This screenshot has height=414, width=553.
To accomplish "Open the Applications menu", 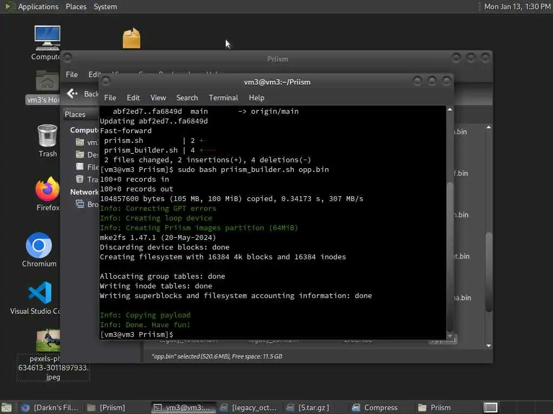I will click(x=38, y=6).
